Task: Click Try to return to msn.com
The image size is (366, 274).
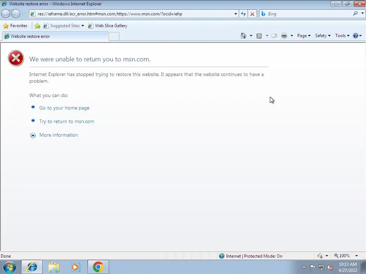Action: tap(67, 121)
